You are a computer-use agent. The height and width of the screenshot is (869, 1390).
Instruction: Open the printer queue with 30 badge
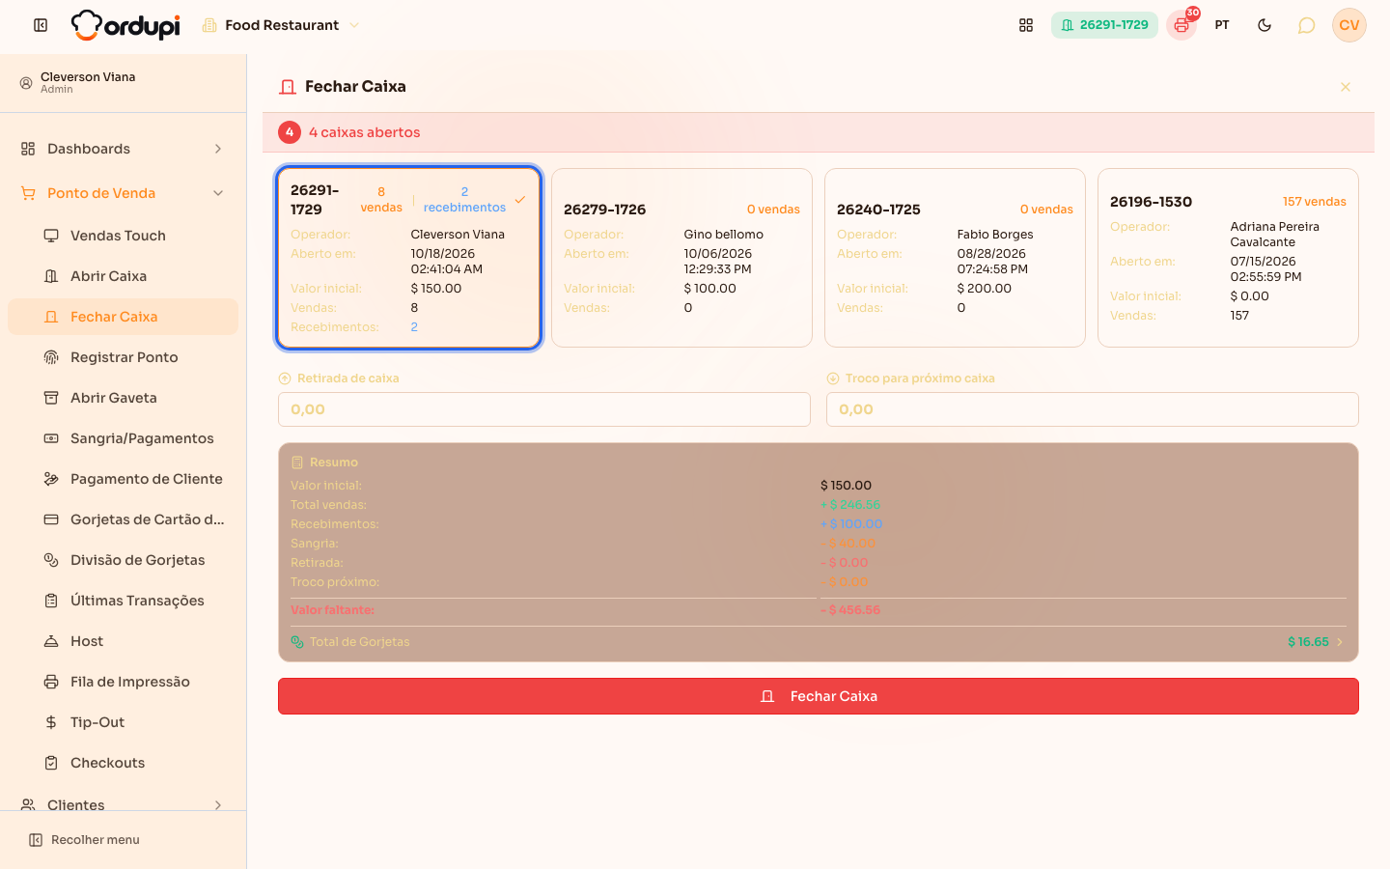click(1181, 25)
